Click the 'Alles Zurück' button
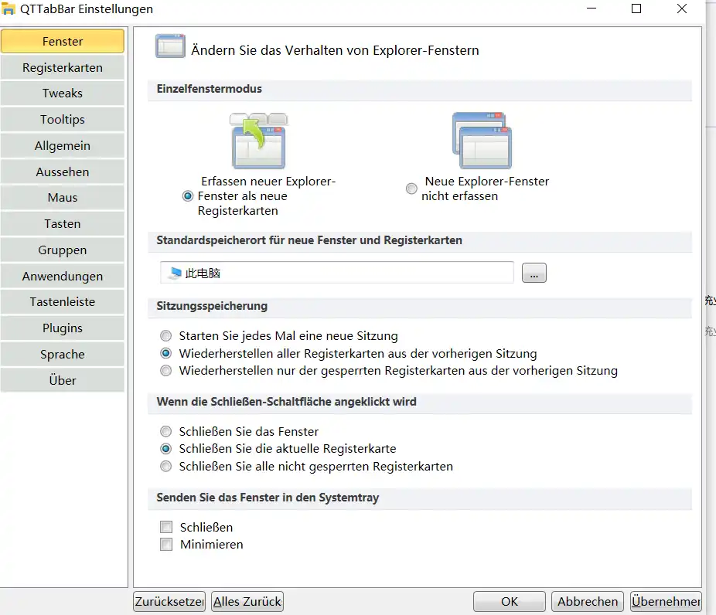 [247, 601]
